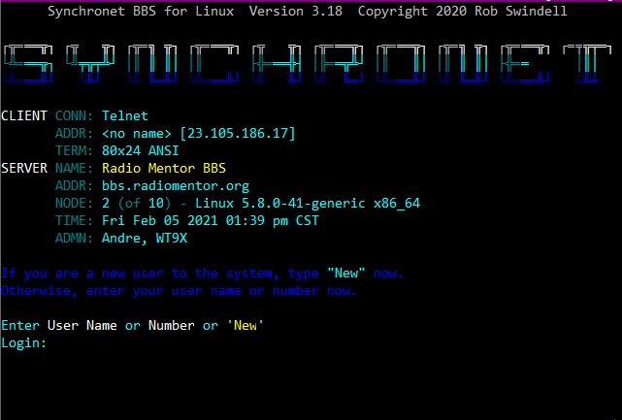This screenshot has height=420, width=622.
Task: Click the 'CLIENT' heading label
Action: point(24,115)
